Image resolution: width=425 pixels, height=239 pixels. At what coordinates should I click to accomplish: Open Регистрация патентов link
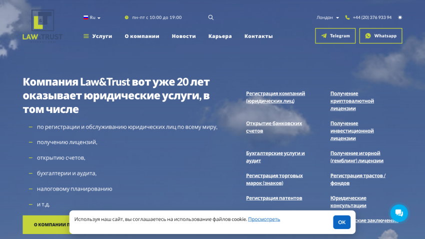click(274, 198)
